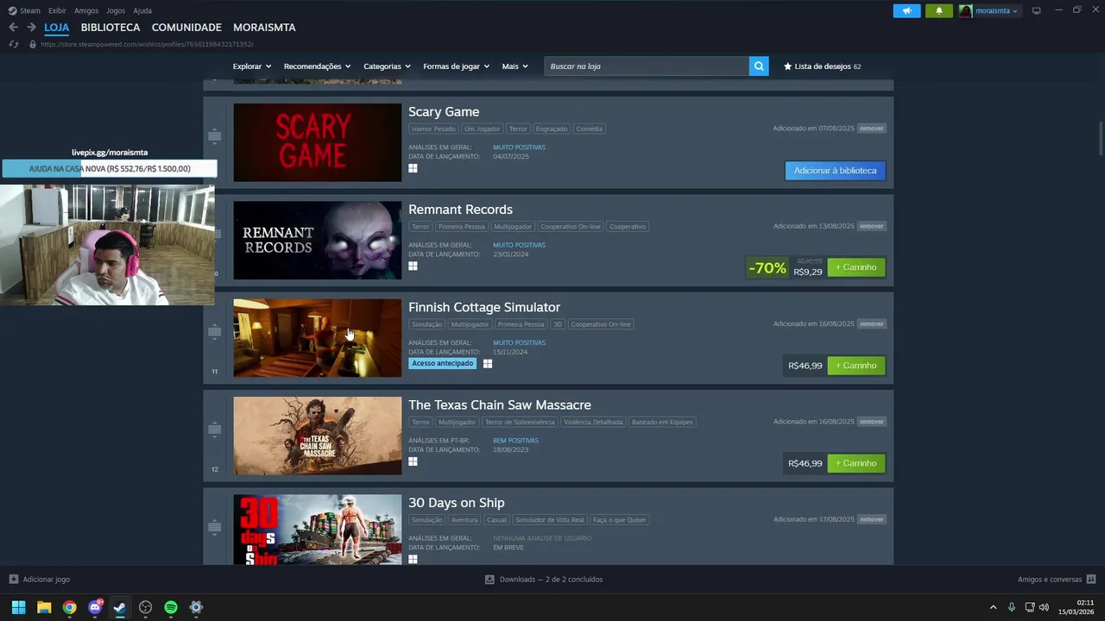Switch to Big Picture mode icon

pos(1037,10)
